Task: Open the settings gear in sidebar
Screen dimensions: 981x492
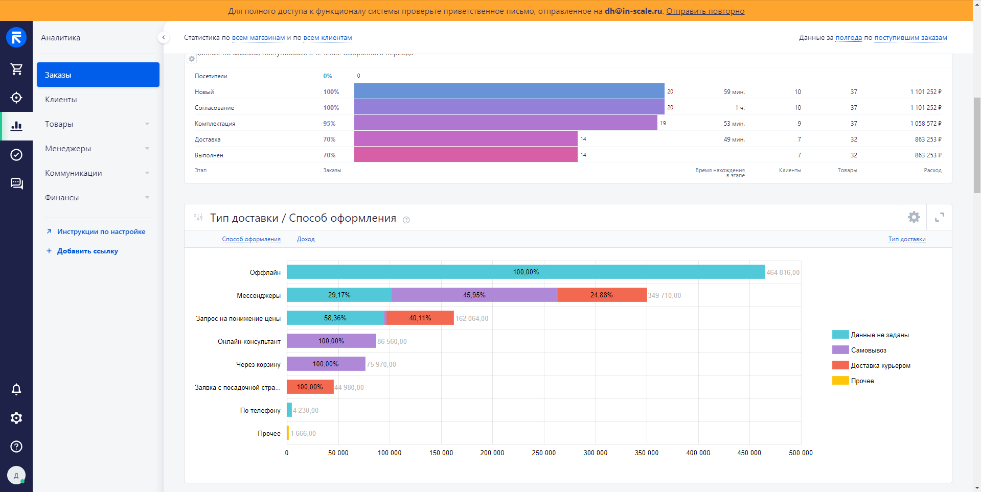Action: click(x=16, y=418)
